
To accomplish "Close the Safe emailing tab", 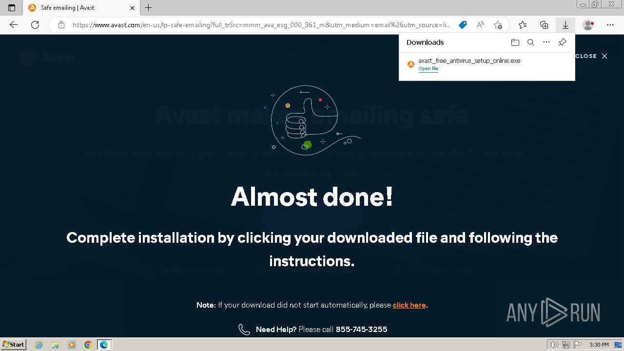I will tap(132, 8).
